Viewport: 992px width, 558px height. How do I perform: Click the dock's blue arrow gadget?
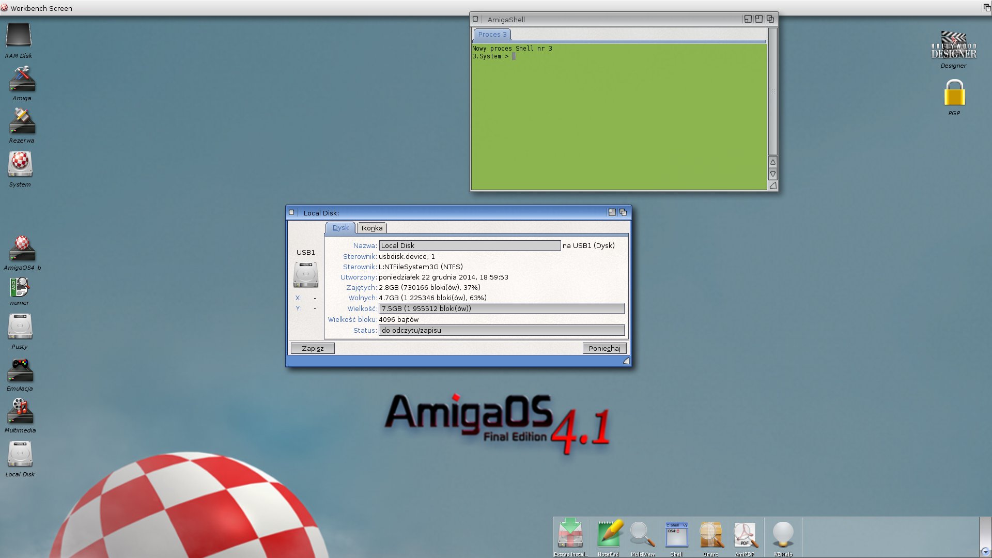click(985, 551)
